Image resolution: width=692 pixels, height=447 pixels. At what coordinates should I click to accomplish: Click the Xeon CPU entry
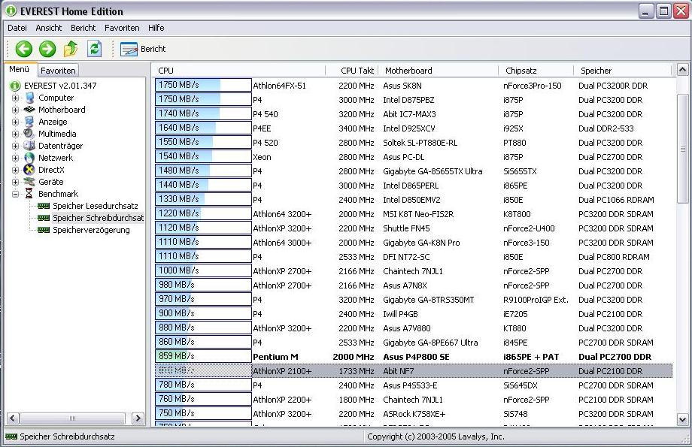[263, 157]
